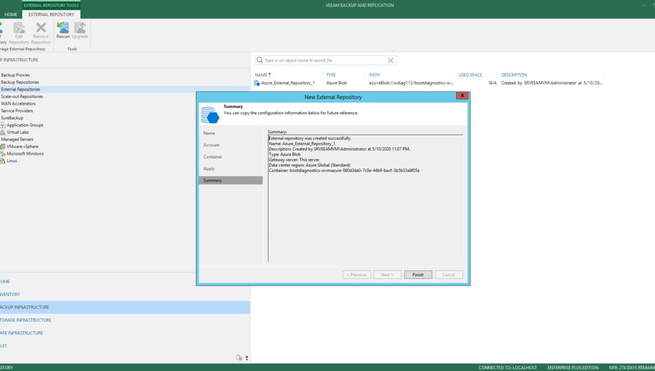
Task: Sort by the PATH column header
Action: pos(375,75)
